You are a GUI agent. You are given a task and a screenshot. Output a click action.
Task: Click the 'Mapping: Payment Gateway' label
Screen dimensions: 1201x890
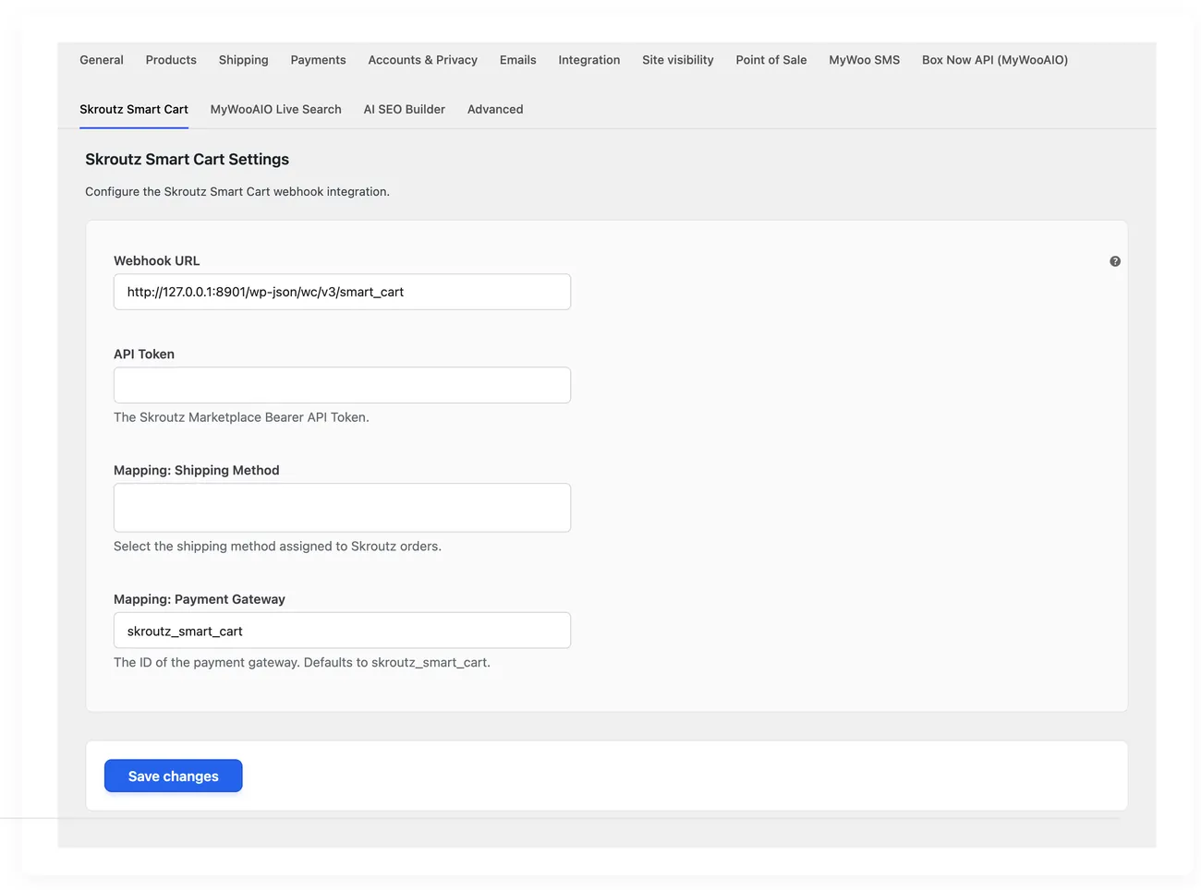coord(200,599)
